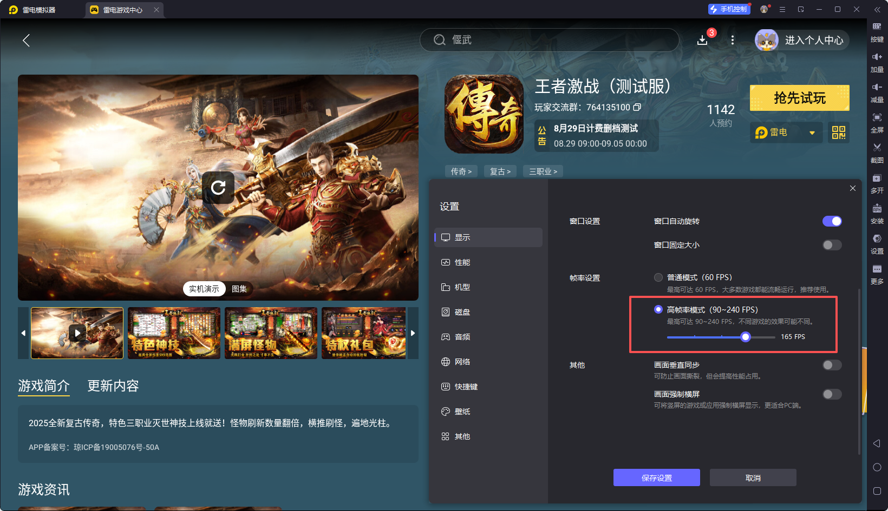Open 更多 more tools sidebar icon

(877, 275)
